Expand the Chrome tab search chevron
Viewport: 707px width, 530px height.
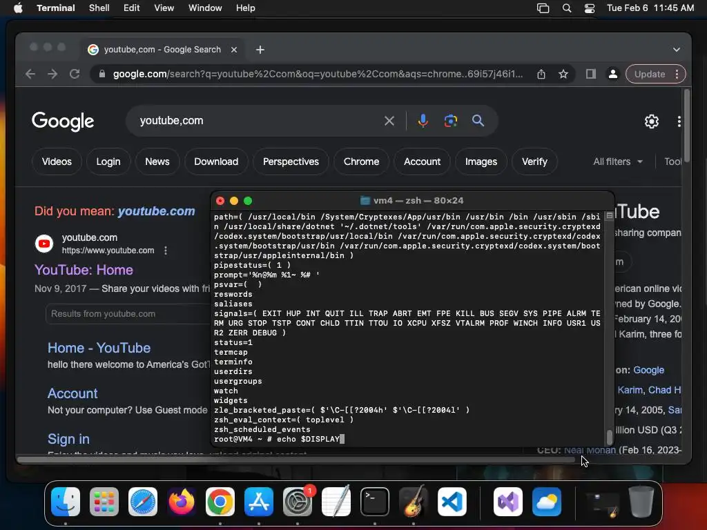tap(677, 50)
